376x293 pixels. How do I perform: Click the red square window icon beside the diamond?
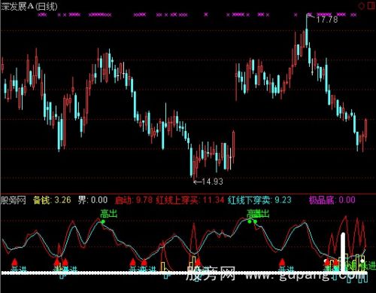371,5
